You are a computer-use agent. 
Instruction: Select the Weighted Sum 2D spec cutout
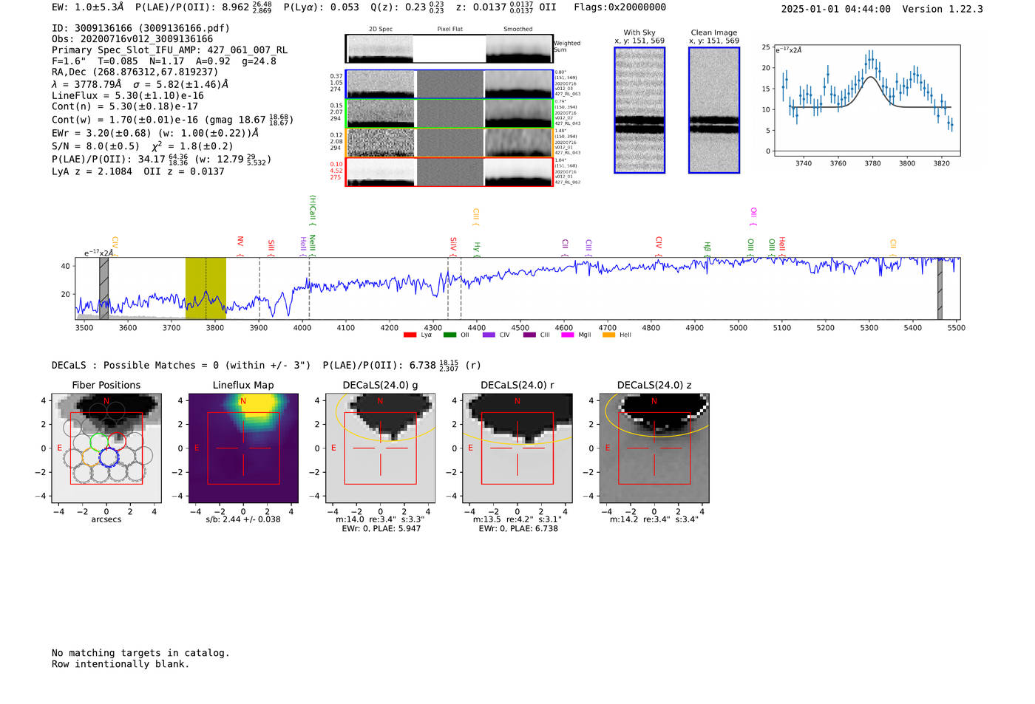click(x=449, y=49)
